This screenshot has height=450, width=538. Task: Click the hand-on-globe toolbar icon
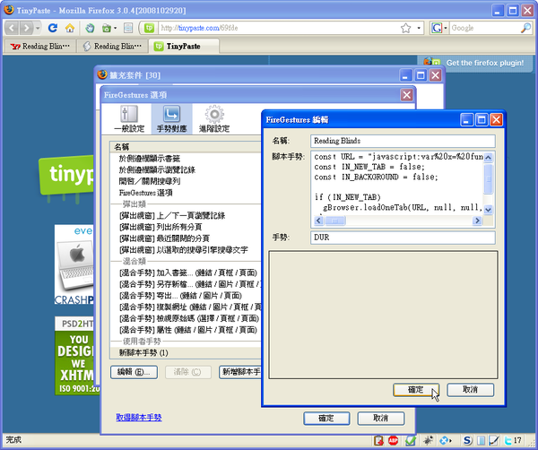(90, 28)
